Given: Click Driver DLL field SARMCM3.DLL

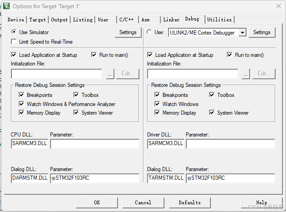Looking at the screenshot, I should pyautogui.click(x=166, y=144).
